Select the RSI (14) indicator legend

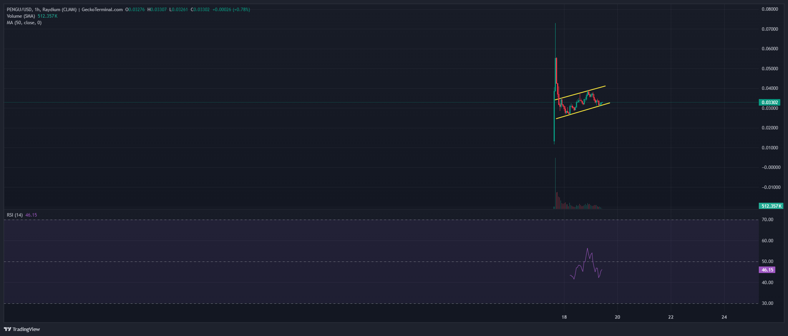point(15,215)
